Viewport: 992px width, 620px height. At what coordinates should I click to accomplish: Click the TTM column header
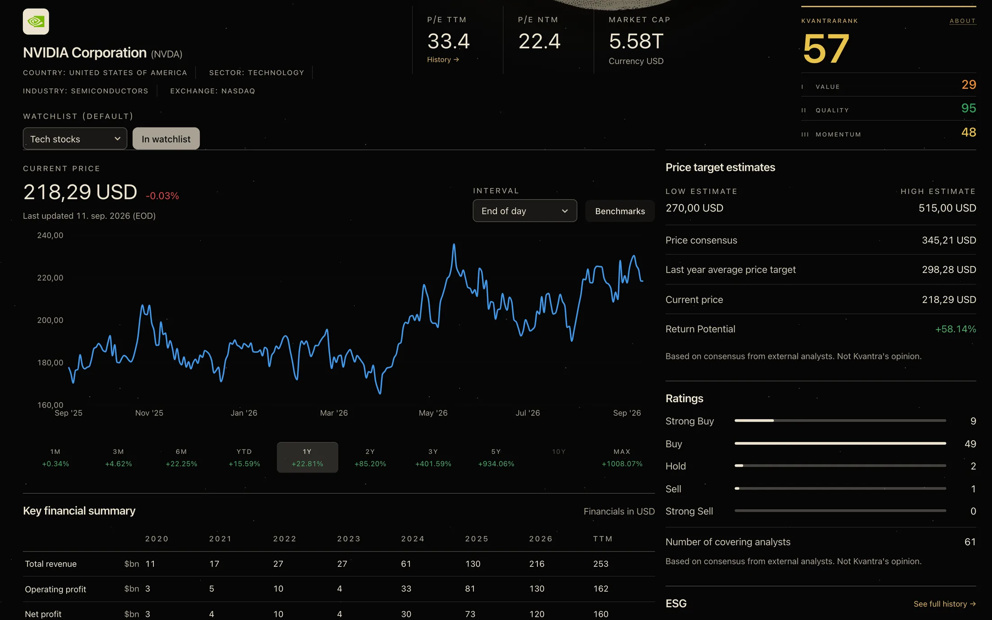[x=603, y=539]
